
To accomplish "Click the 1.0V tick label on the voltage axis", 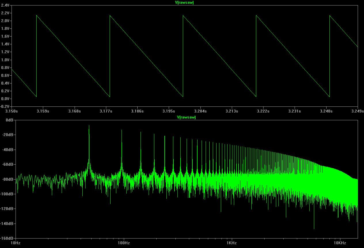I will click(5, 60).
